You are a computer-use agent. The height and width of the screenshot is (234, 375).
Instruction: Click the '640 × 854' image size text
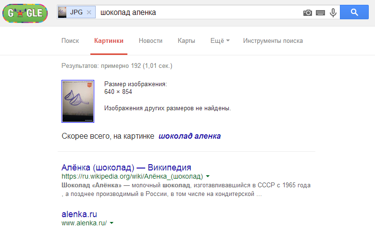click(x=118, y=92)
